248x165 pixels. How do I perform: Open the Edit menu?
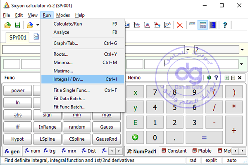tap(19, 15)
